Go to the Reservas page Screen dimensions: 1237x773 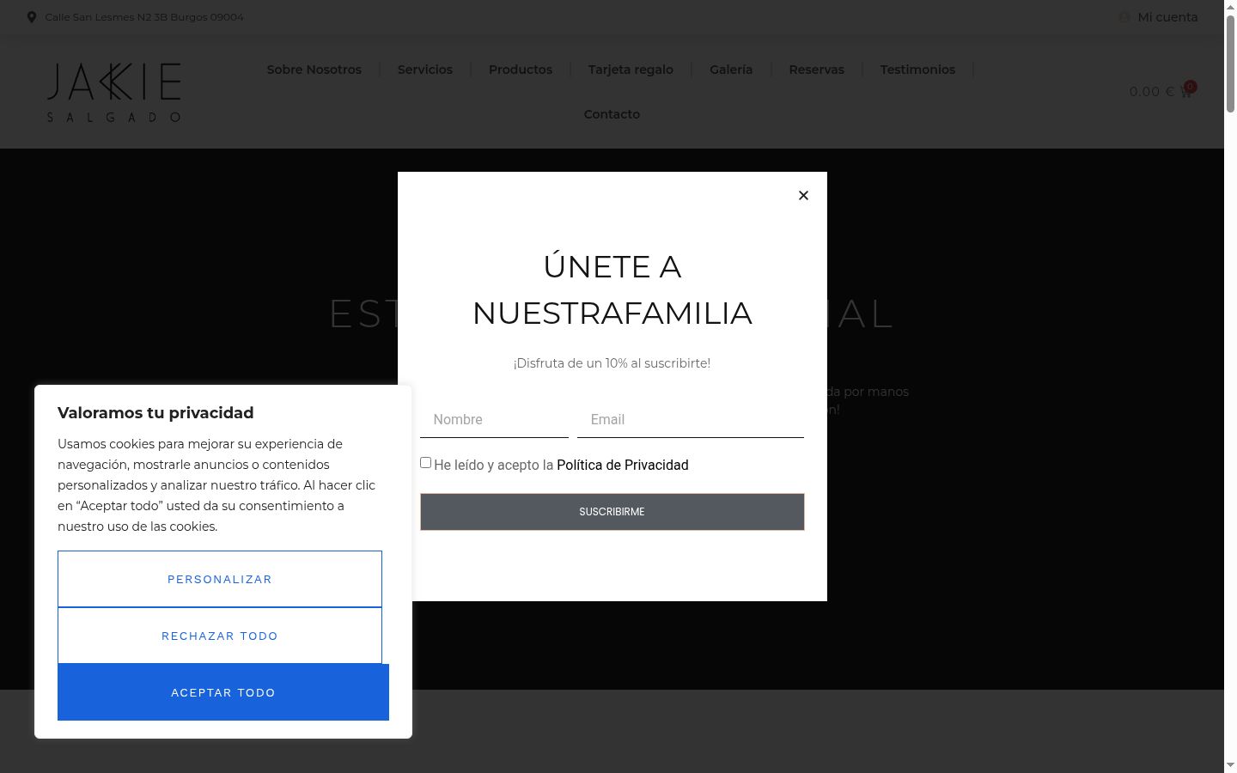tap(817, 70)
